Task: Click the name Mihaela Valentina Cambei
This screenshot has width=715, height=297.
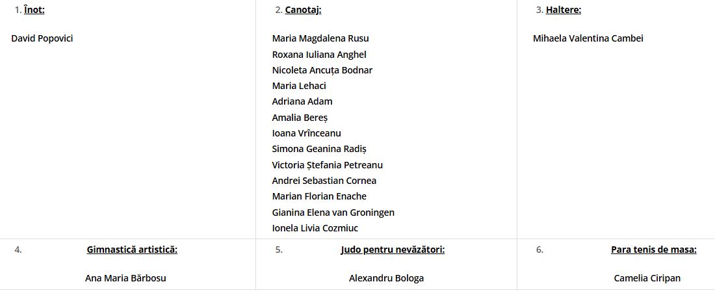Action: 588,38
